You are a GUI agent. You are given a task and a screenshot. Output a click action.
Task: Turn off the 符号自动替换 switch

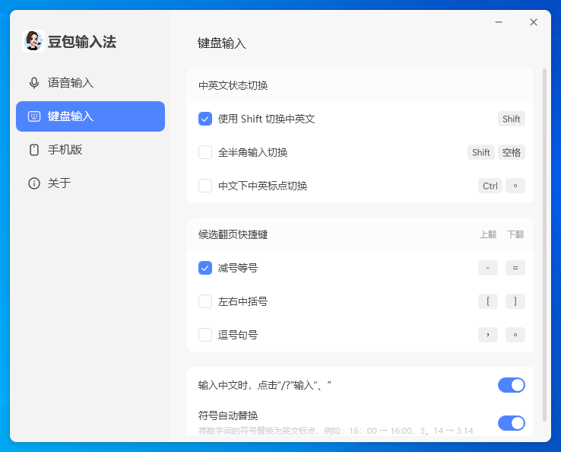(512, 423)
